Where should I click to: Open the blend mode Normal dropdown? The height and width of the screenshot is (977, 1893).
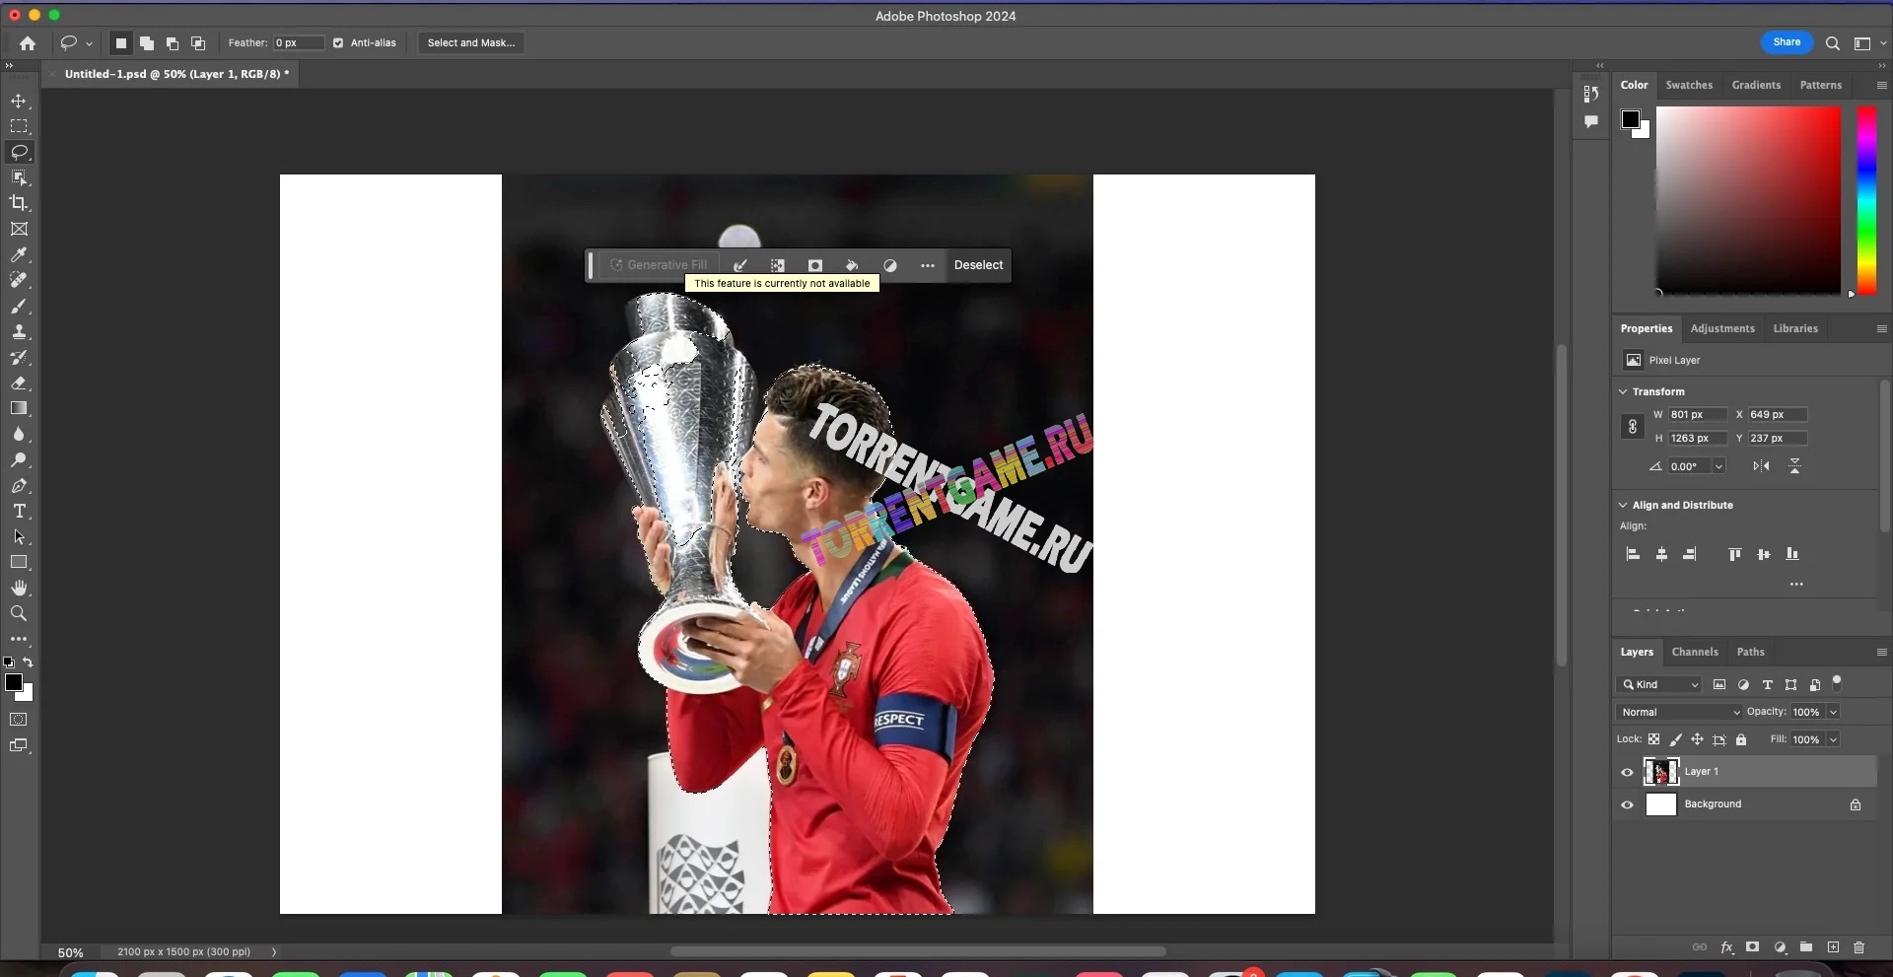1679,712
